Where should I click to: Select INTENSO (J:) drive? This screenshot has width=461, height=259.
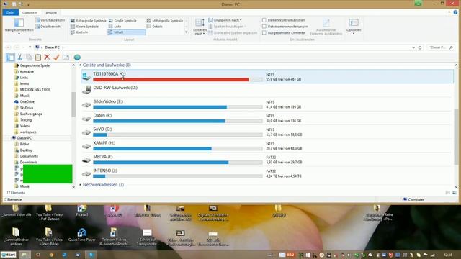(267, 173)
